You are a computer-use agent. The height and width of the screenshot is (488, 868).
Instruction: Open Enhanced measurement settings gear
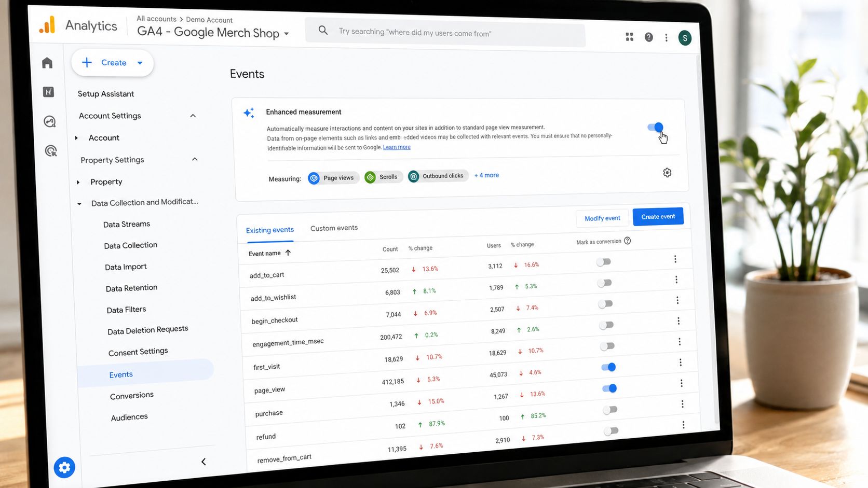(667, 173)
